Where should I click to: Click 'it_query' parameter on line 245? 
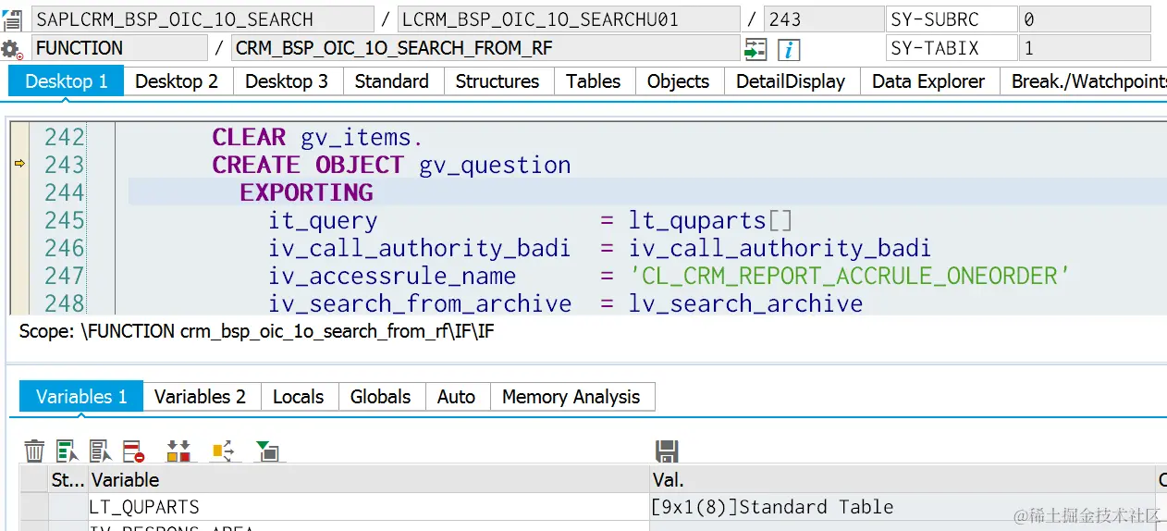pos(323,221)
